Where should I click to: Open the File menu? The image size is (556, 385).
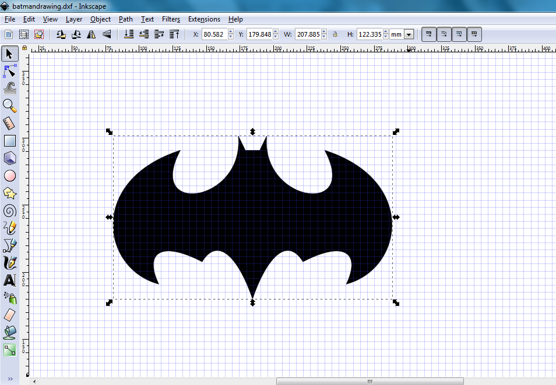point(9,19)
